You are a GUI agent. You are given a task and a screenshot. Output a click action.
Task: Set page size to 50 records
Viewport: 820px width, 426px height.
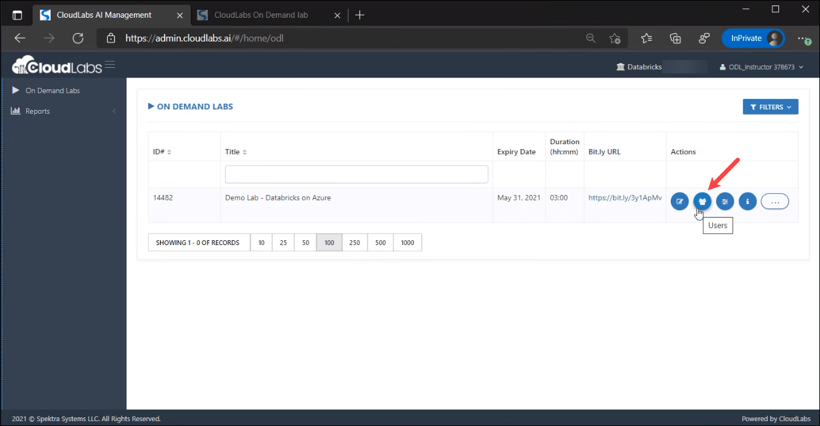305,243
